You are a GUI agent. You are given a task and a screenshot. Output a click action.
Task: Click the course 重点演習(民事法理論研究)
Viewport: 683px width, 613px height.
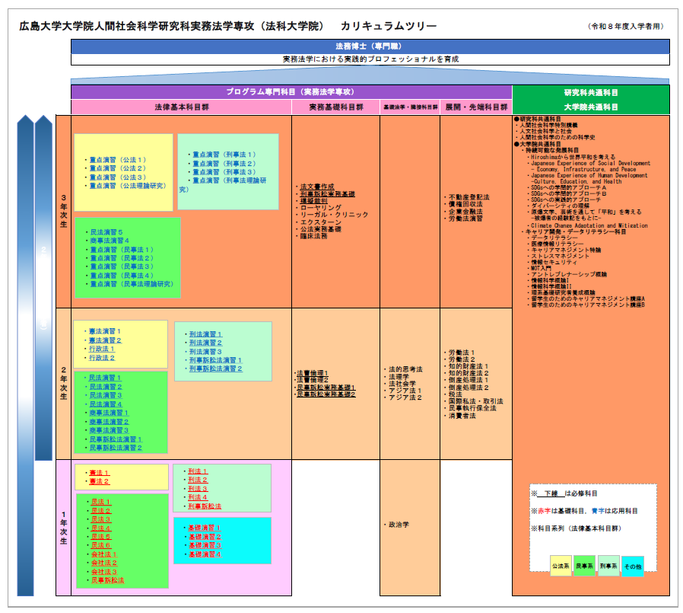click(x=132, y=284)
